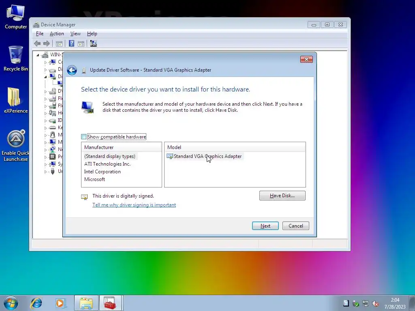The image size is (415, 311).
Task: Click the Cancel button
Action: [x=295, y=226]
